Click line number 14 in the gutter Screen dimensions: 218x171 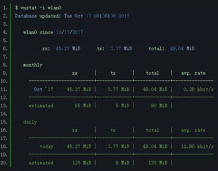coord(4,114)
